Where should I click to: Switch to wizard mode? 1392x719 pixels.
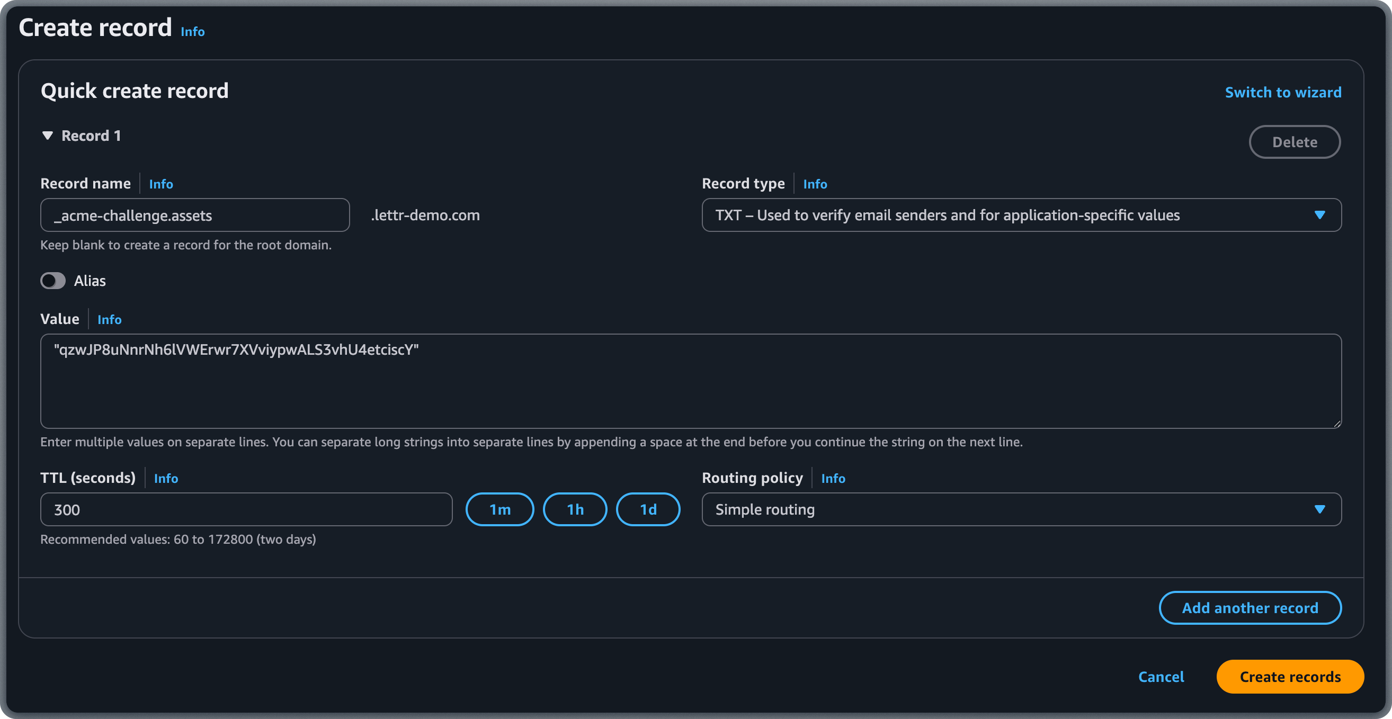point(1283,92)
